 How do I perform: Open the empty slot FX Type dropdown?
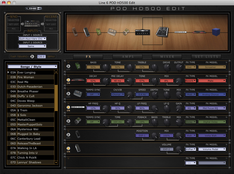tap(190, 163)
